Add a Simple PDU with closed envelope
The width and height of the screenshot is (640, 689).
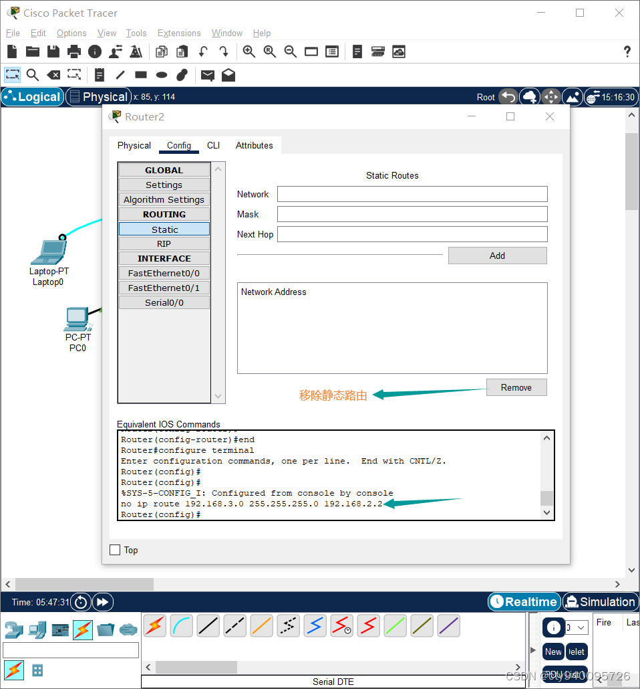click(x=208, y=76)
